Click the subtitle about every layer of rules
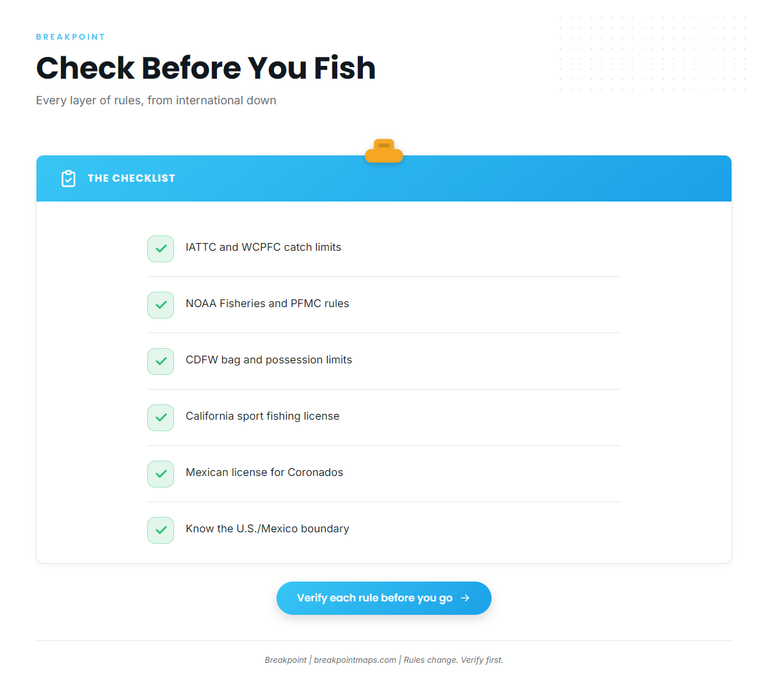The height and width of the screenshot is (682, 768). [156, 100]
